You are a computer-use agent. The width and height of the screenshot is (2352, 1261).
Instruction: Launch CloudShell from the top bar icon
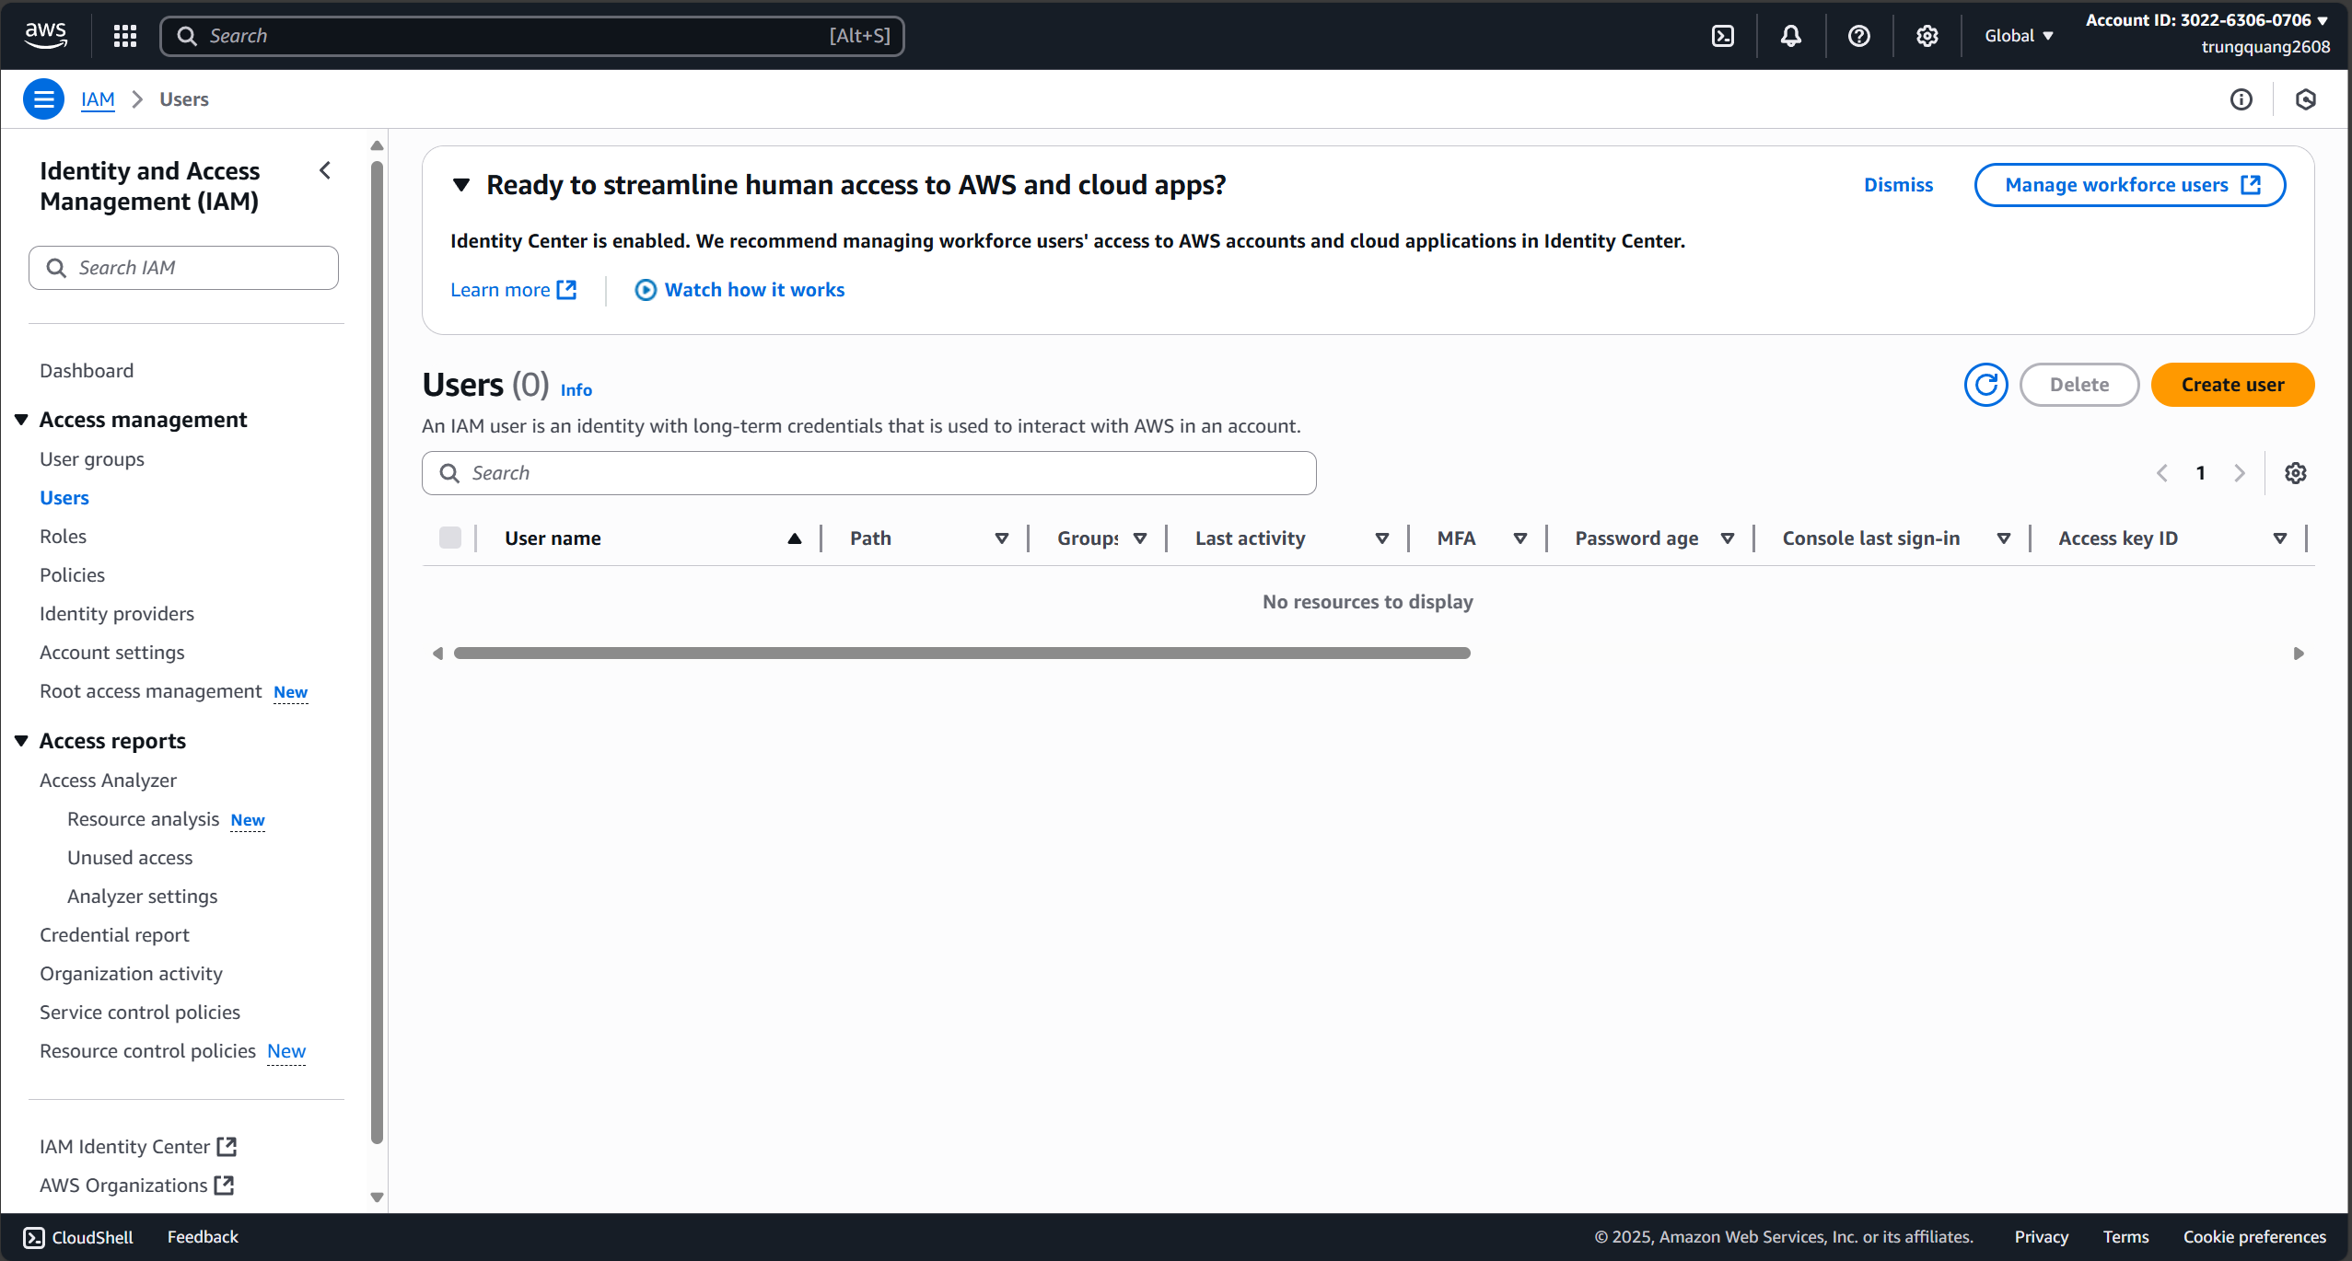1722,36
